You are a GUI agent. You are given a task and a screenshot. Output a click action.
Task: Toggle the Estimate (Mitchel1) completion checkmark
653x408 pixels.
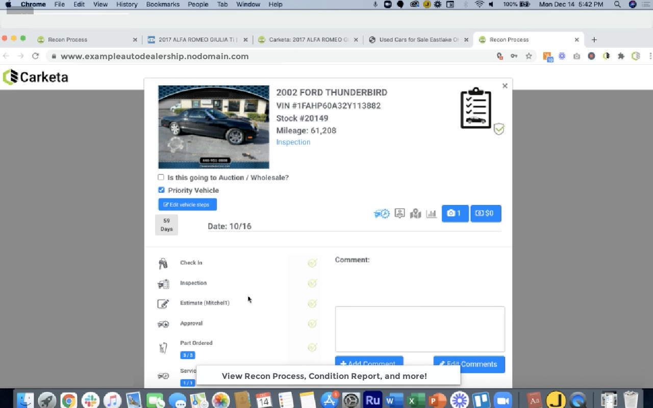312,303
